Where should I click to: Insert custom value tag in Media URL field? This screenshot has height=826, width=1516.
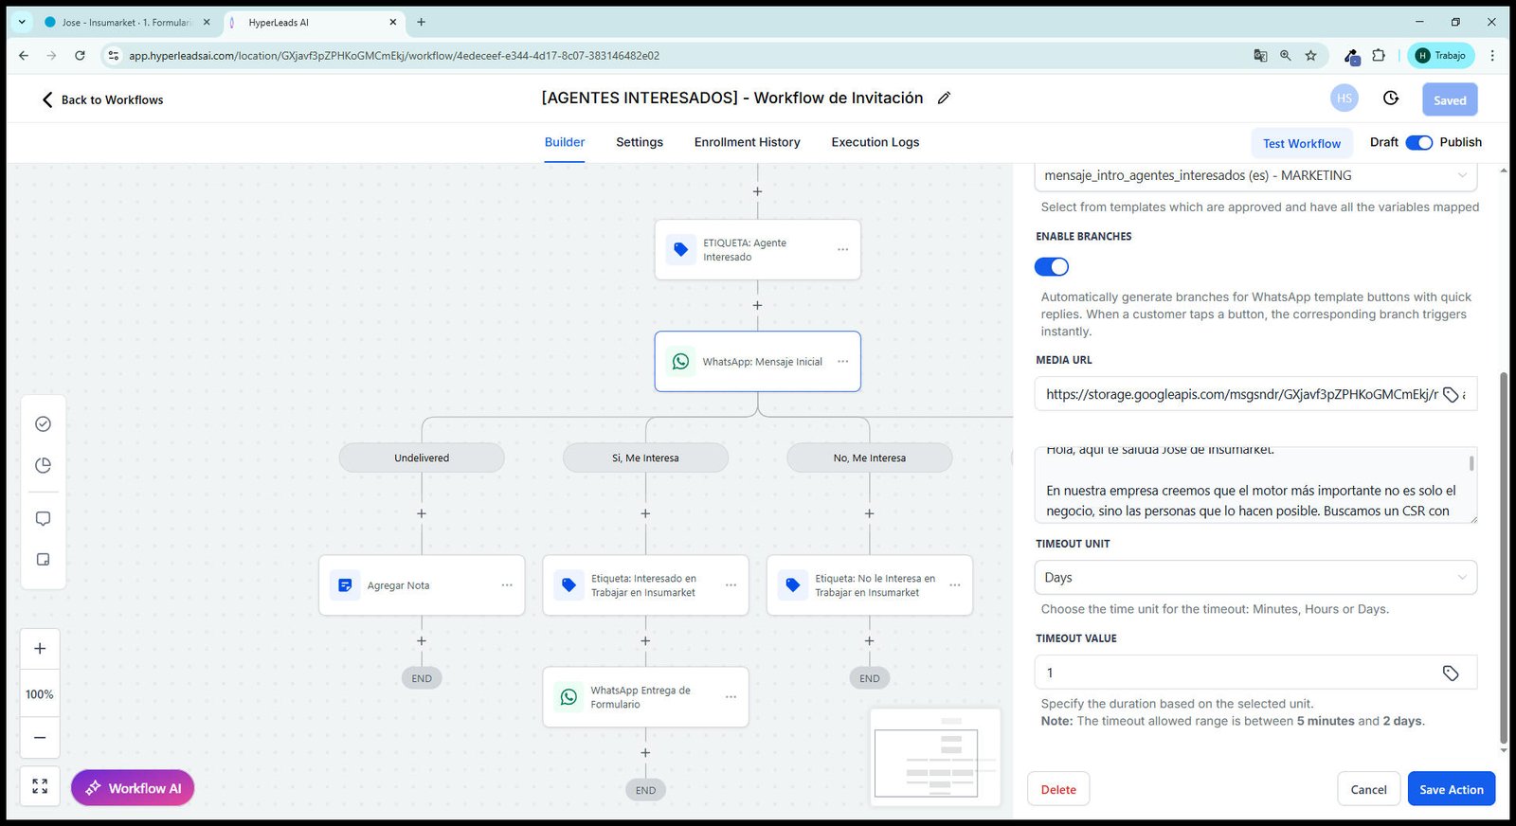1450,395
